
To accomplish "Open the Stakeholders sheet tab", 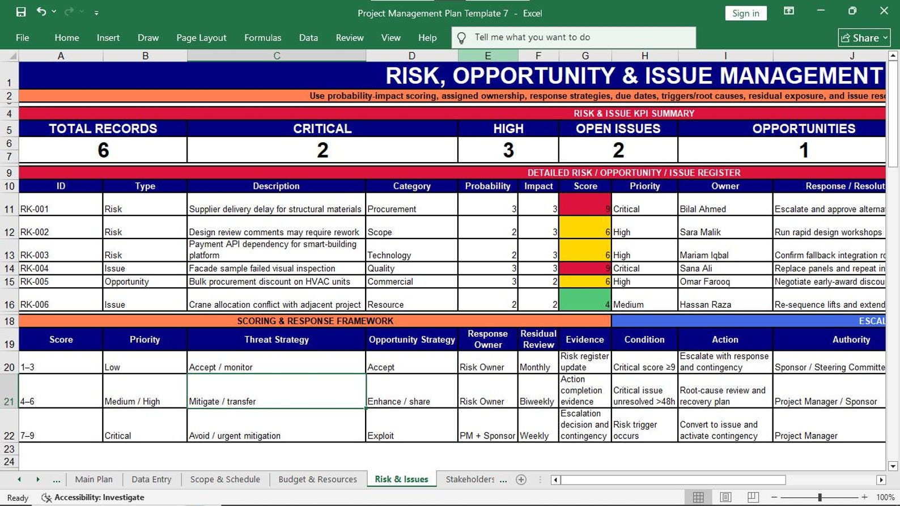I will [470, 479].
